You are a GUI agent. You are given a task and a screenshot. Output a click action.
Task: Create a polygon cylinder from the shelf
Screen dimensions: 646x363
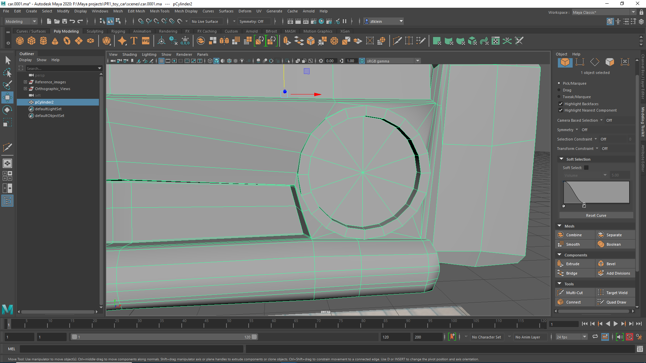coord(43,41)
